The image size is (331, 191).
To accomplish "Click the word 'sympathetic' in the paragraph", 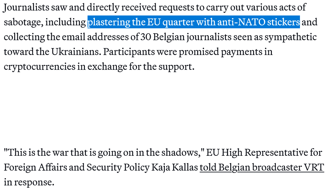I will (290, 37).
